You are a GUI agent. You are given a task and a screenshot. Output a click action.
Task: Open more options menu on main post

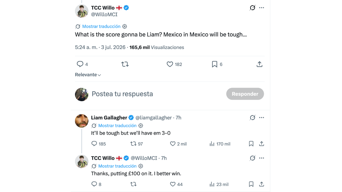click(262, 8)
